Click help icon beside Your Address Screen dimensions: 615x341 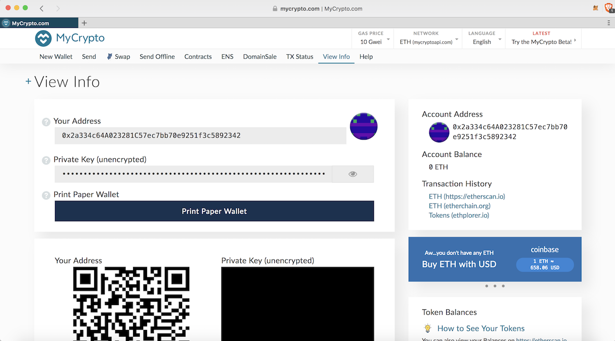tap(46, 122)
